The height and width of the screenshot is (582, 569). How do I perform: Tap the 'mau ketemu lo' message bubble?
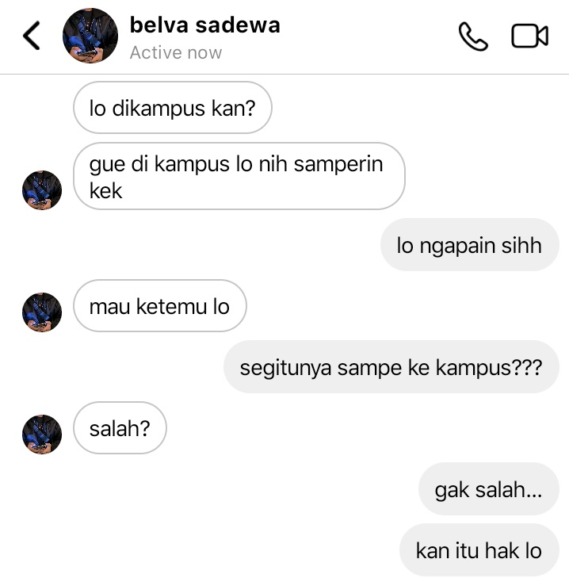[160, 306]
